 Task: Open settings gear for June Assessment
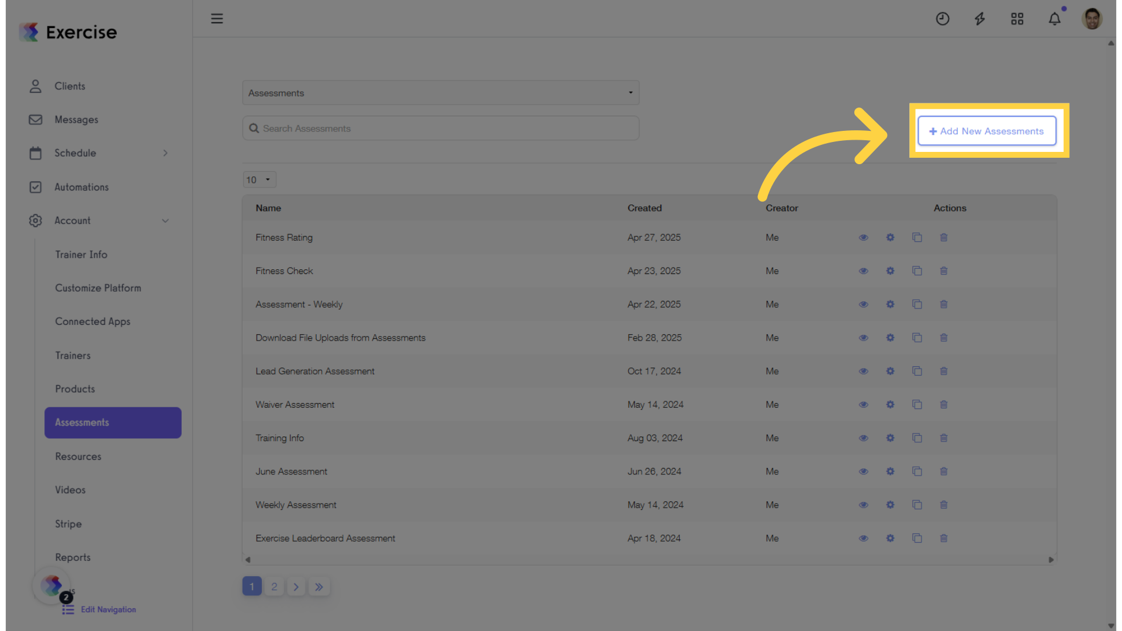point(890,471)
